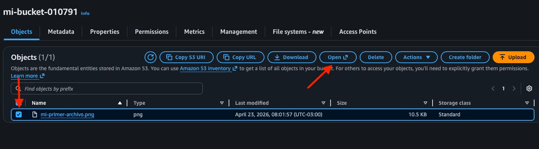The width and height of the screenshot is (539, 149).
Task: Click the April 23, 2026 modified date cell
Action: 279,114
